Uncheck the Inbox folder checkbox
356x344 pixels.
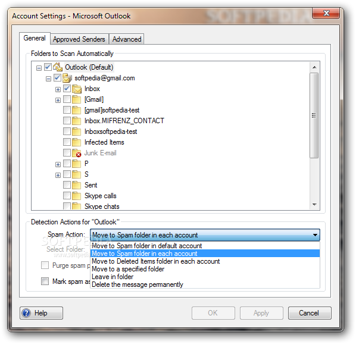[x=67, y=88]
